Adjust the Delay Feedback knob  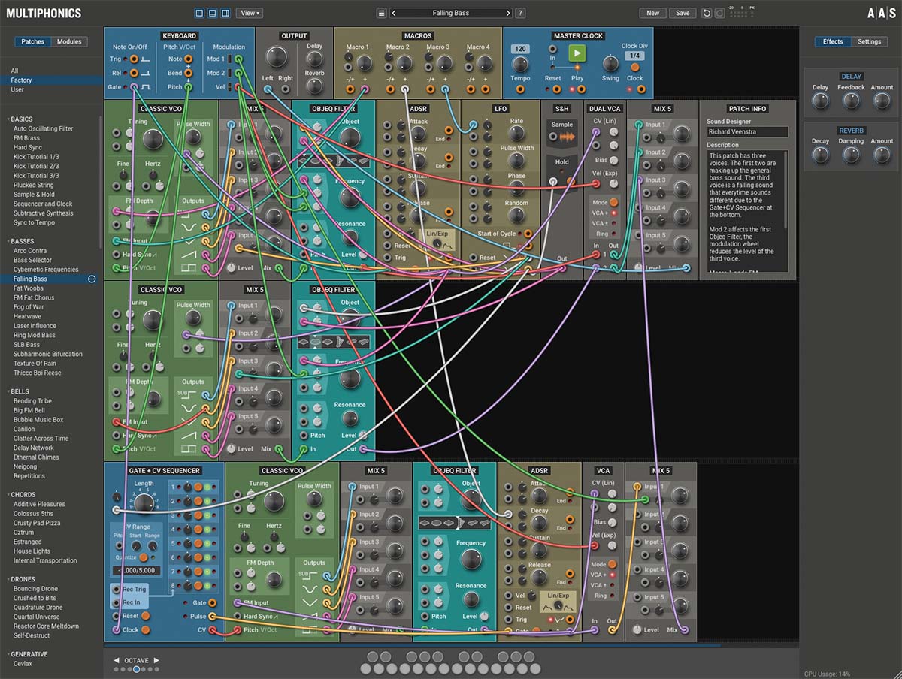(x=852, y=101)
